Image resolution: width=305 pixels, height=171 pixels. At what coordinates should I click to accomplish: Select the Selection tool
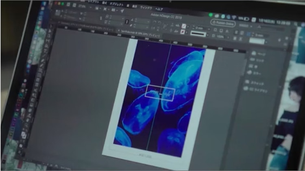click(x=50, y=26)
